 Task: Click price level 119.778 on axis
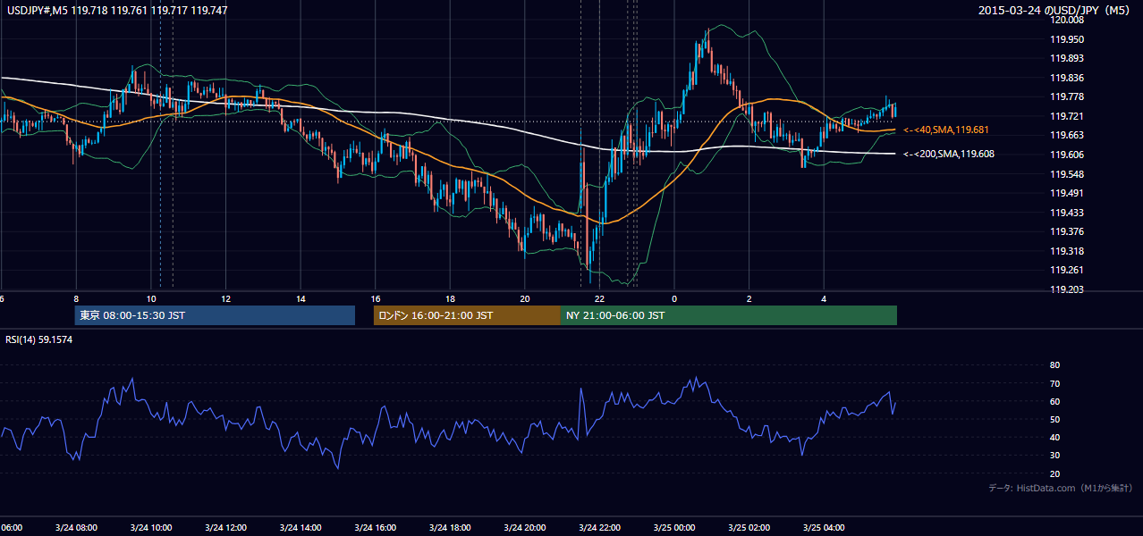[1065, 96]
